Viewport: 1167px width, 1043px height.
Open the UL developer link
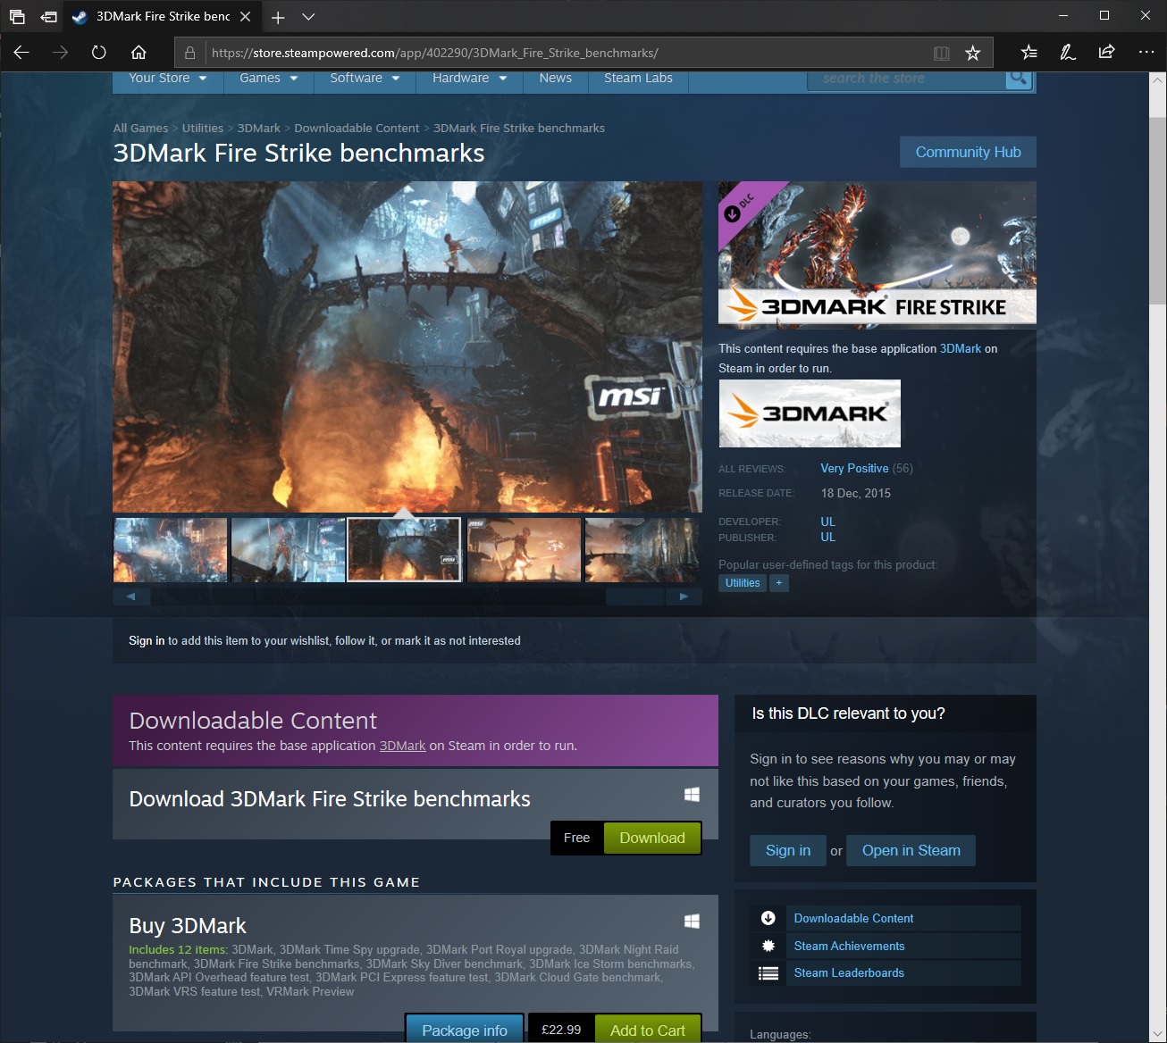click(827, 522)
